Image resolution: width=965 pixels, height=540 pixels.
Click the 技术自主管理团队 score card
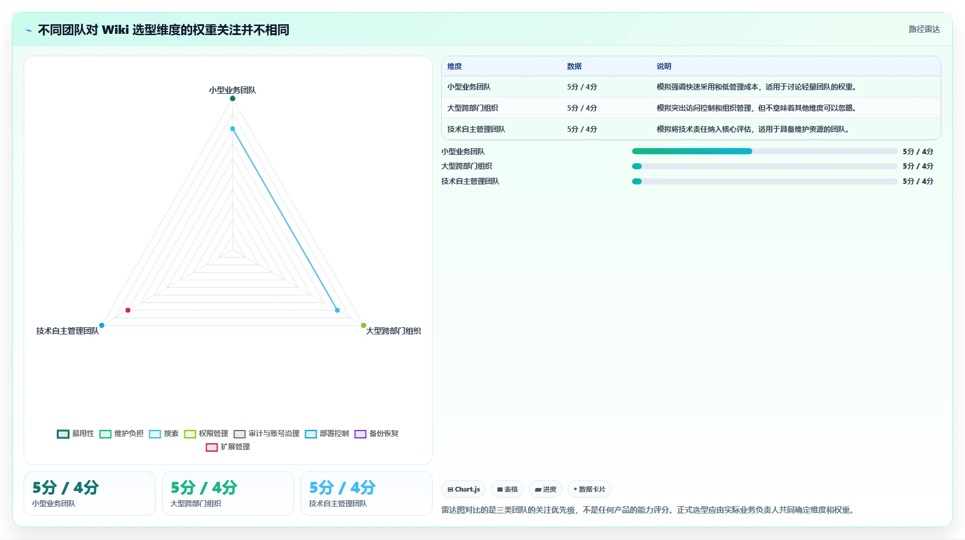[x=366, y=493]
